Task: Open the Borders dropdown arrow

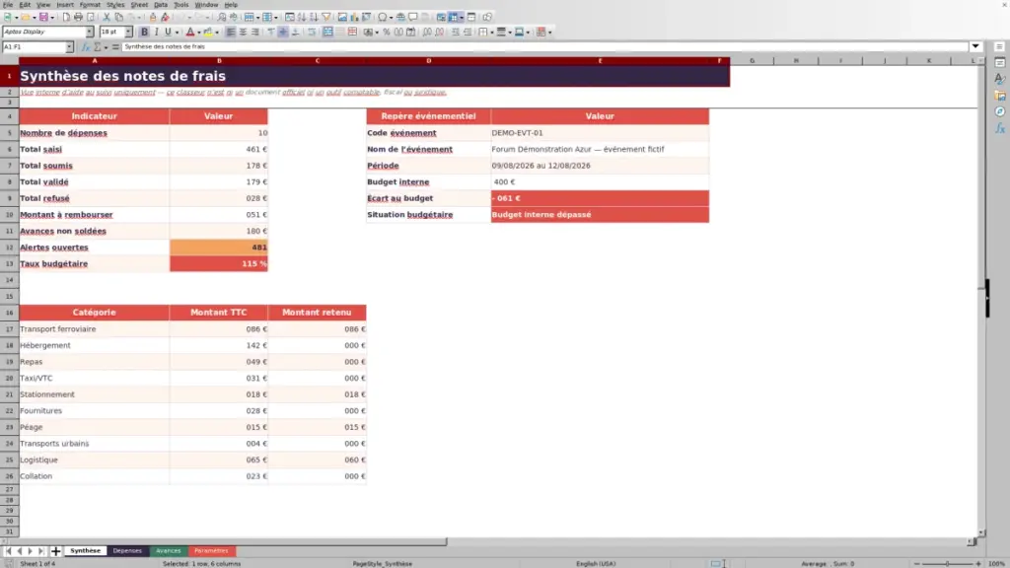Action: click(491, 33)
